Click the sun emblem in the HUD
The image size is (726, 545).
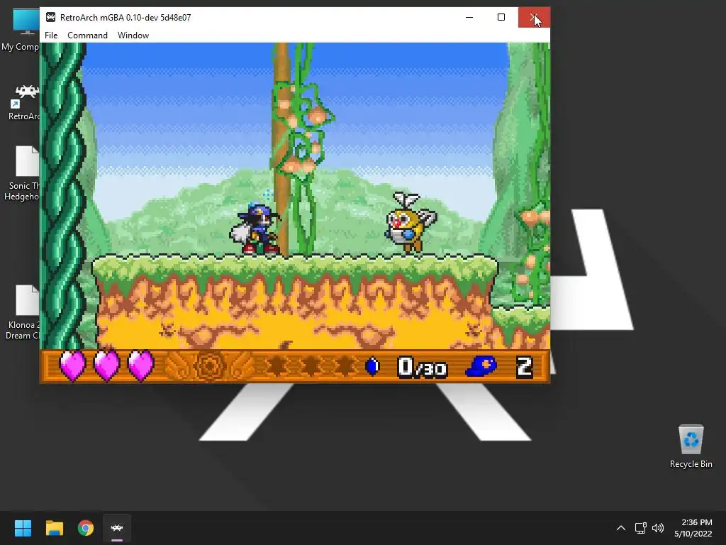tap(209, 366)
